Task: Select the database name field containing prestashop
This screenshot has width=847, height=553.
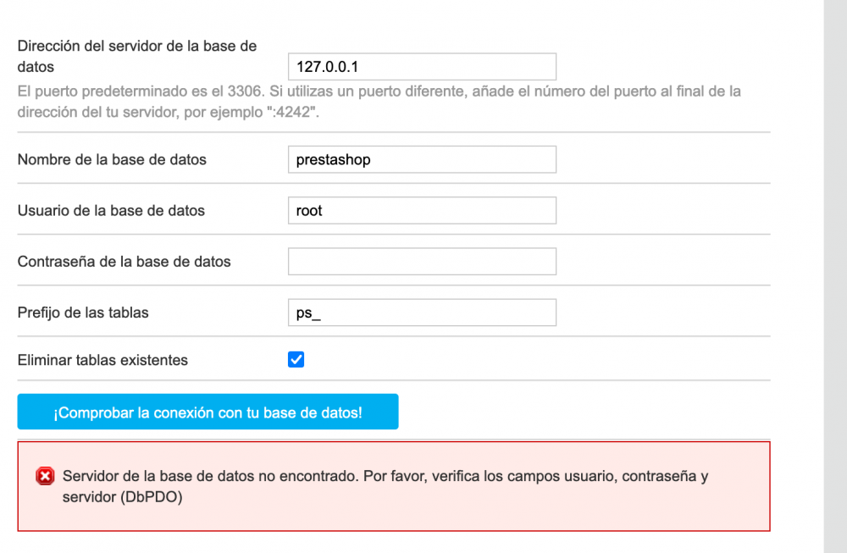Action: click(422, 159)
